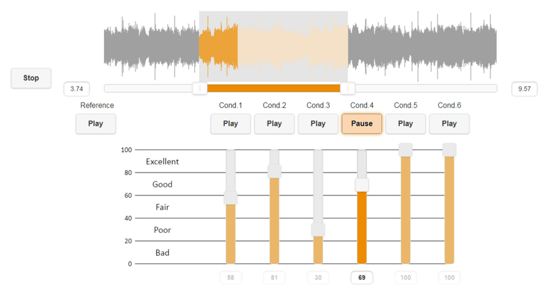Click the Cond.4 rating slider handle
Image resolution: width=546 pixels, height=292 pixels.
(362, 185)
